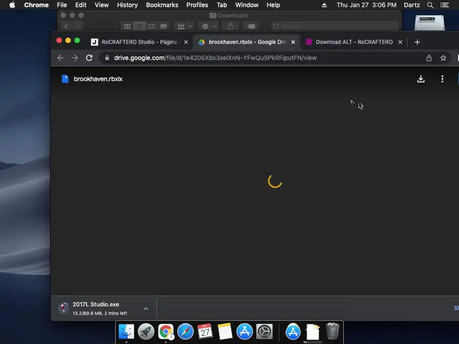Open the Chrome application menu
The height and width of the screenshot is (344, 459).
pos(36,5)
